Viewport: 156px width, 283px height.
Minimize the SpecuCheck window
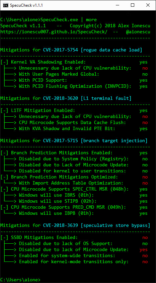point(117,5)
